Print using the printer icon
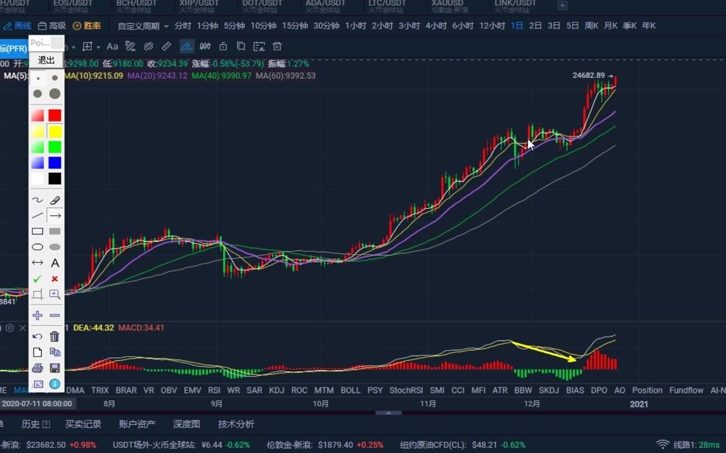Screen dimensions: 726x453 [38, 368]
